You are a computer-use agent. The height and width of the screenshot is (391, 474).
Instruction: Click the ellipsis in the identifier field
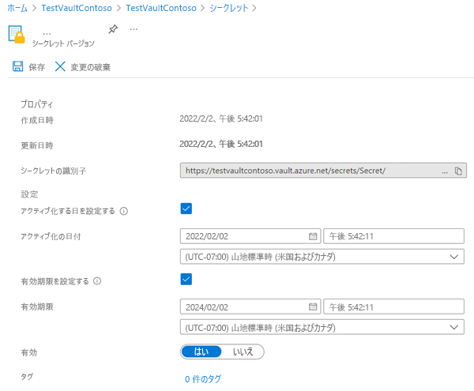(x=445, y=172)
